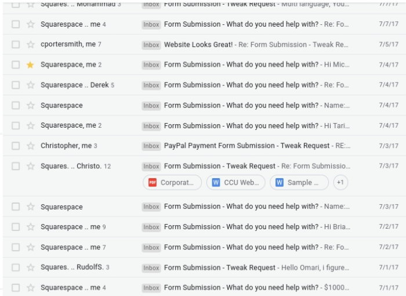Star the Squarespace .. me 7 thread
The image size is (406, 296).
pos(31,247)
